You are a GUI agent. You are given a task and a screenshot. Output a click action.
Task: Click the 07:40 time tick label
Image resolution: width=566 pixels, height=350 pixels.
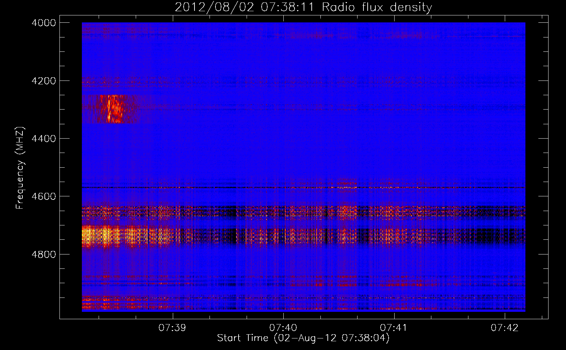pyautogui.click(x=283, y=328)
